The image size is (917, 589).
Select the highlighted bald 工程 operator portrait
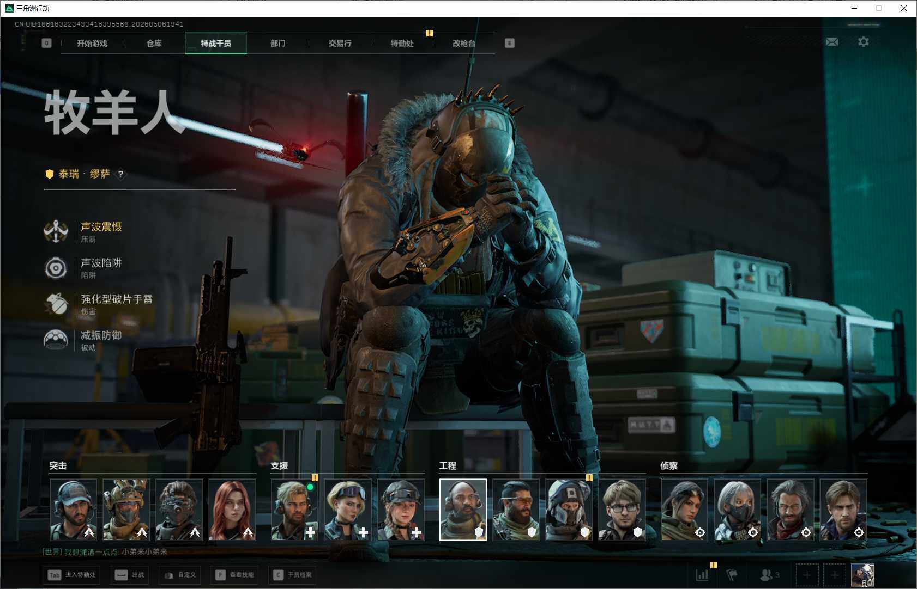point(463,510)
